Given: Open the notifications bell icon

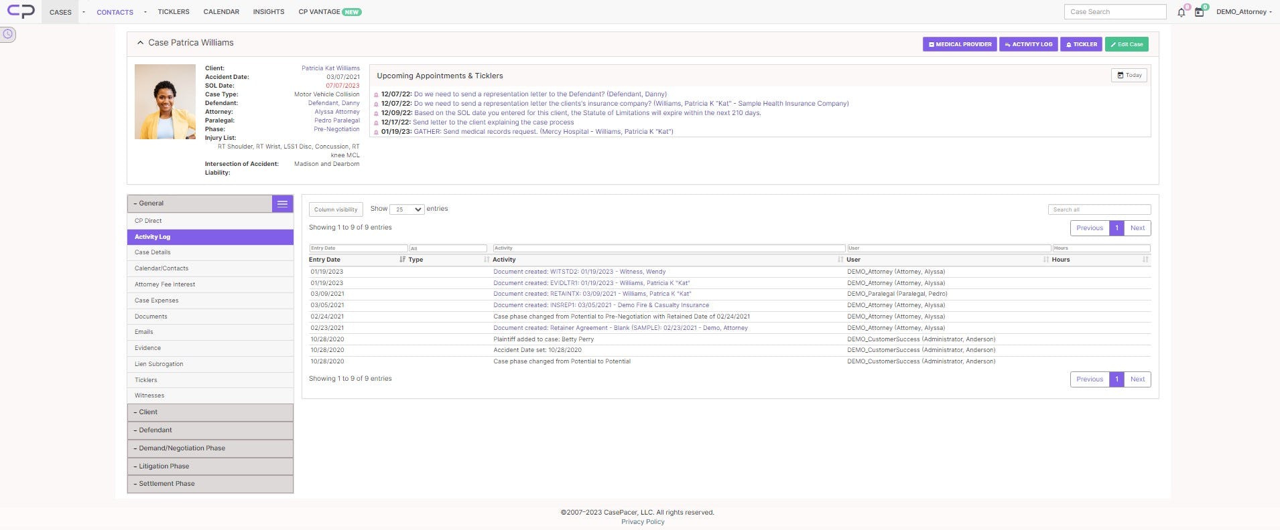Looking at the screenshot, I should click(x=1181, y=12).
